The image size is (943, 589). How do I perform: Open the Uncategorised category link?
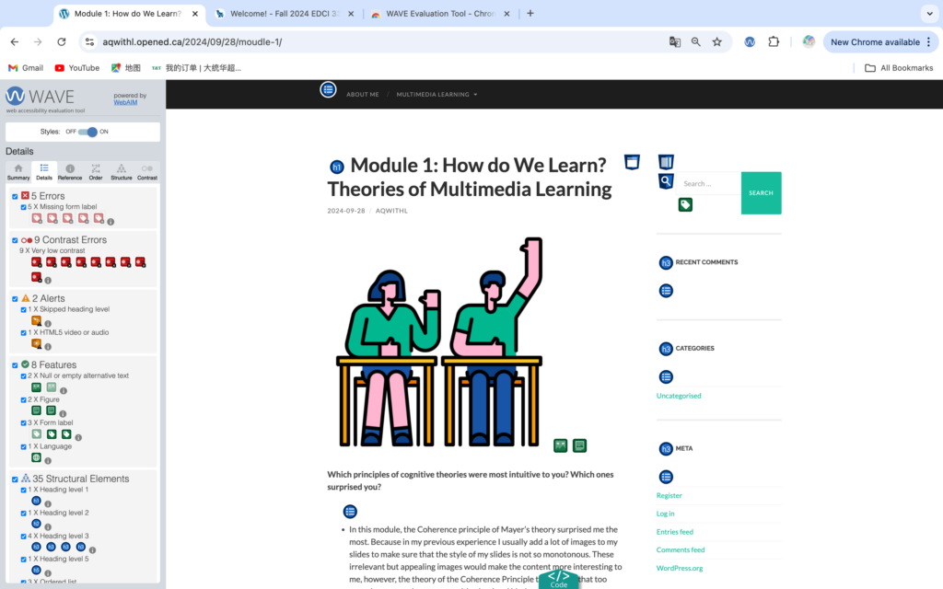tap(679, 396)
